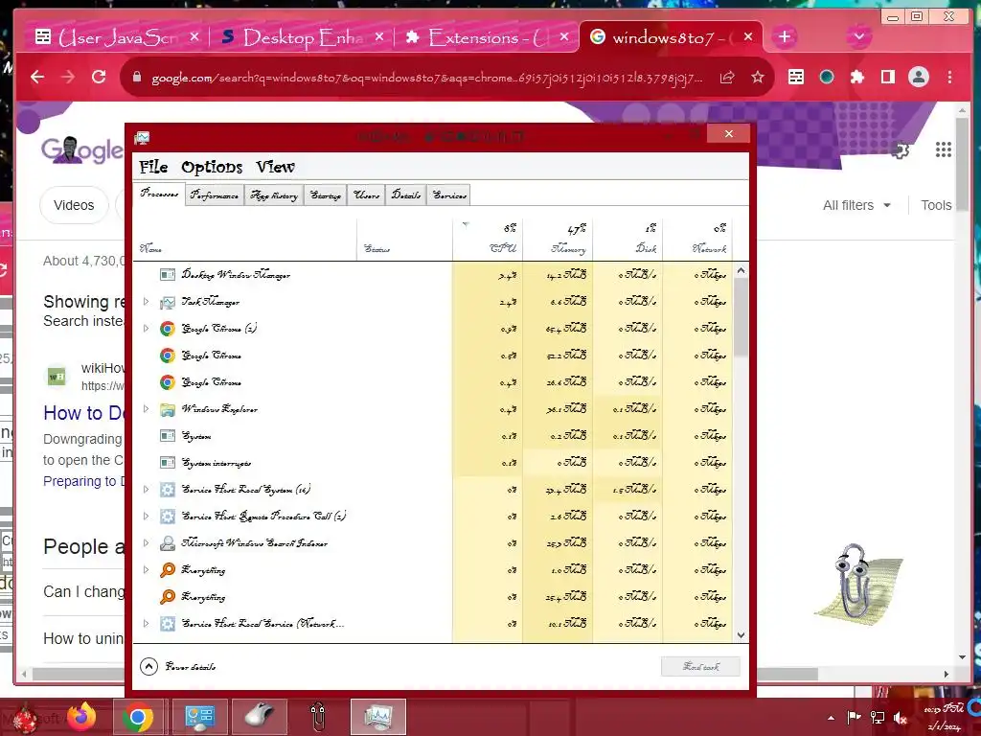The height and width of the screenshot is (736, 981).
Task: Open the Options menu in Task Manager
Action: [212, 167]
